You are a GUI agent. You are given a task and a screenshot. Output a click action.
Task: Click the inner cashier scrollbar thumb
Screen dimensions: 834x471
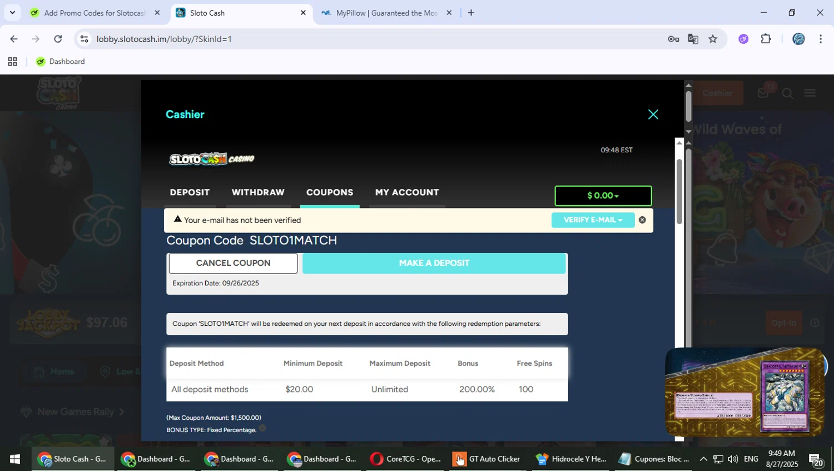tap(679, 191)
